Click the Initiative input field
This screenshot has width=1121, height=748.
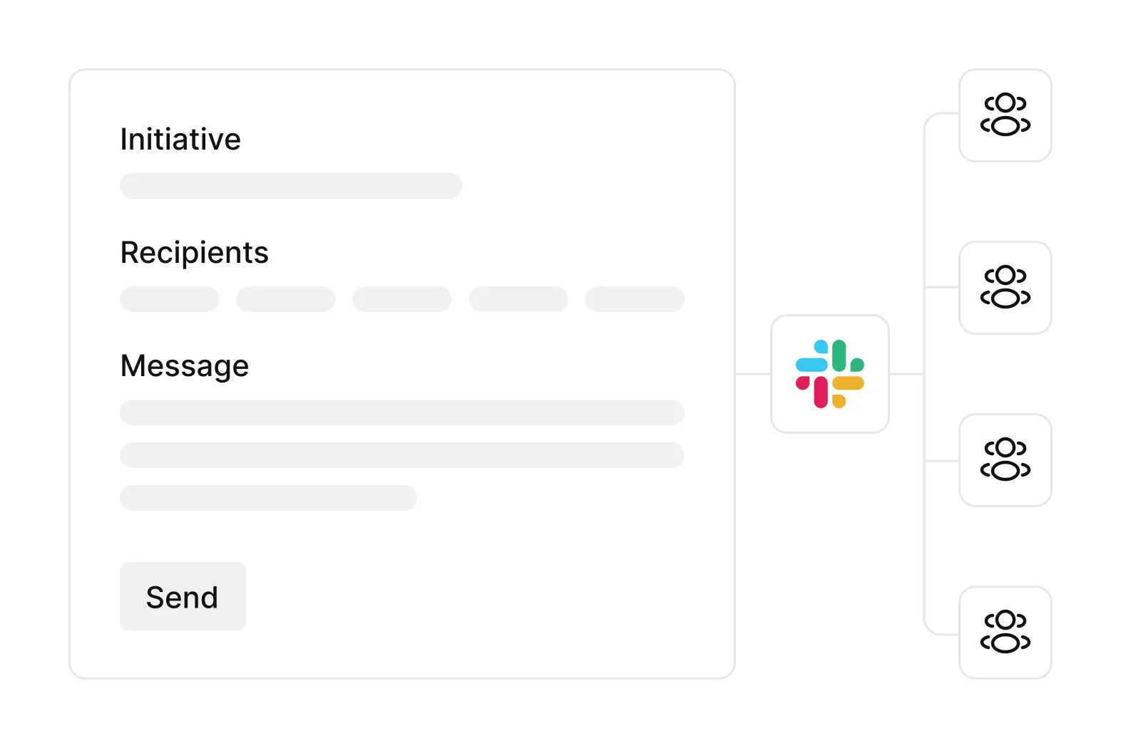[x=291, y=186]
